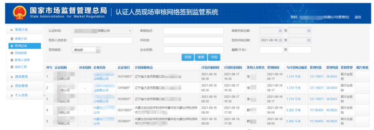Click the 退出 logout link
The image size is (374, 130).
[x=358, y=17]
